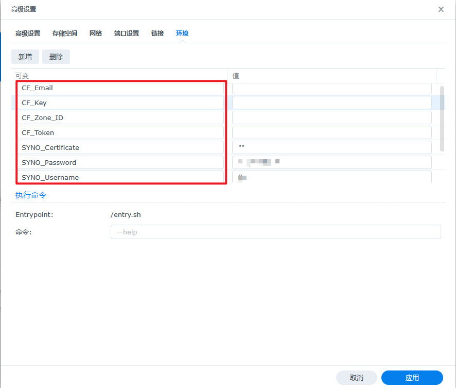This screenshot has width=456, height=388.
Task: Click the 执行命令 section heading
Action: point(31,195)
